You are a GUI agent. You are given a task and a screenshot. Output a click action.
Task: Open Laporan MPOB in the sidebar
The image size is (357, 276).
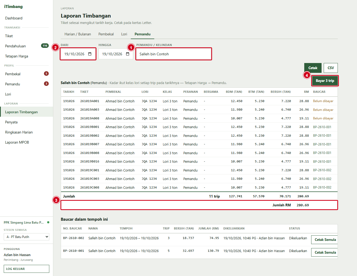pyautogui.click(x=27, y=142)
